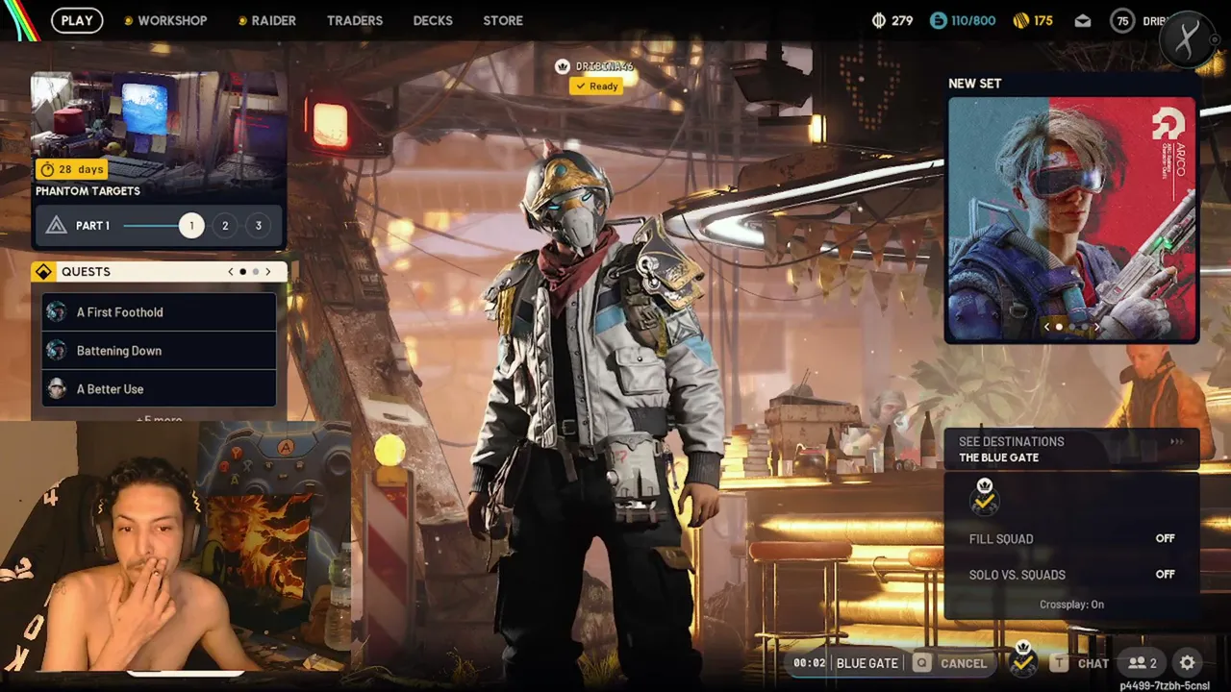Toggle Solo vs. Squads option
Image resolution: width=1231 pixels, height=692 pixels.
(1071, 575)
